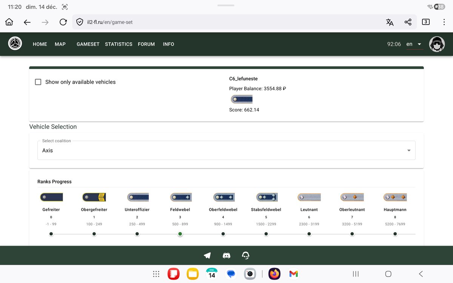Open the INFO page link

(168, 44)
